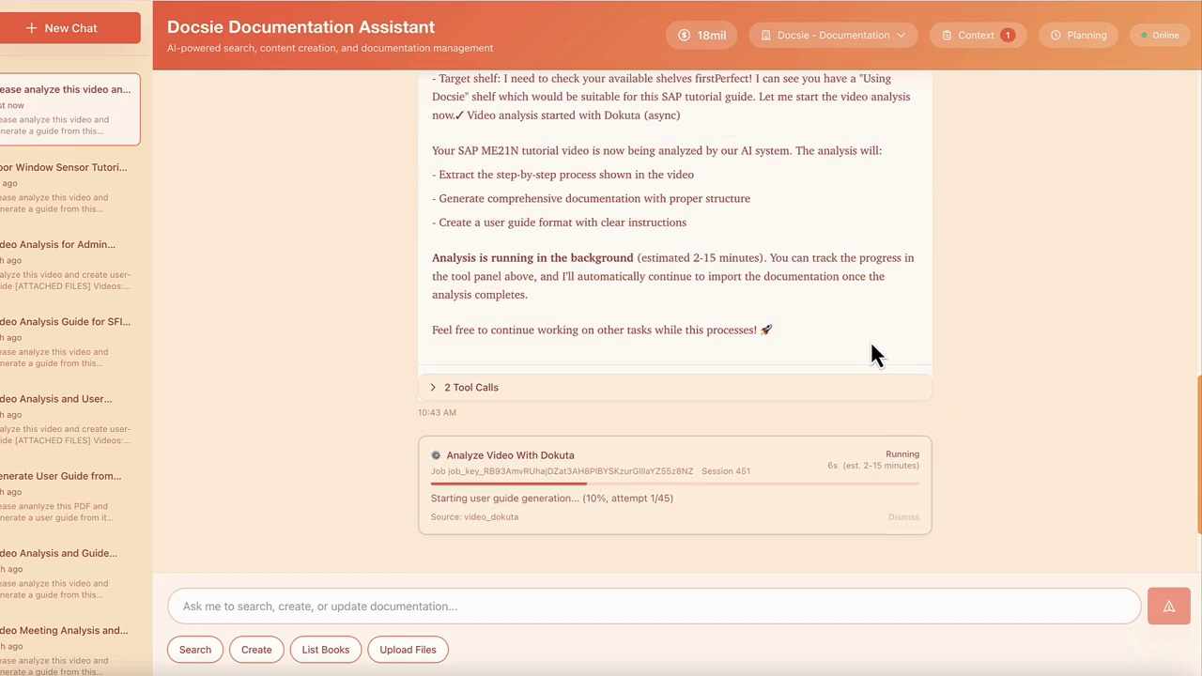Screen dimensions: 1202x676
Task: Click the chevron beside Docsie - Documentation
Action: tap(901, 35)
